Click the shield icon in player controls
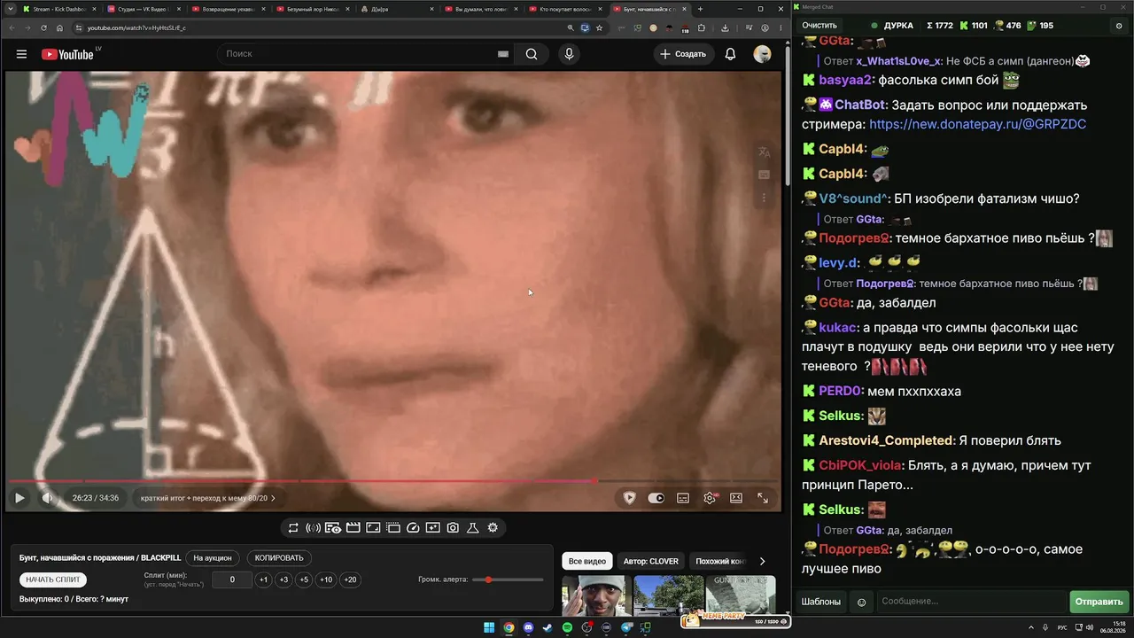This screenshot has width=1134, height=638. [629, 498]
